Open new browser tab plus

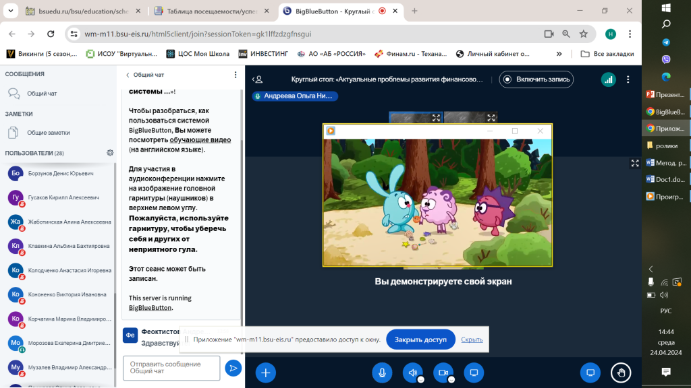click(x=414, y=11)
